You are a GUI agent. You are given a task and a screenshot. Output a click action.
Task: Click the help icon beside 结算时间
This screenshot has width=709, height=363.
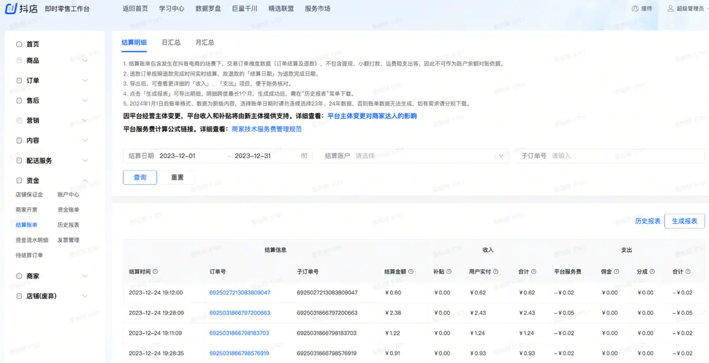tap(155, 272)
